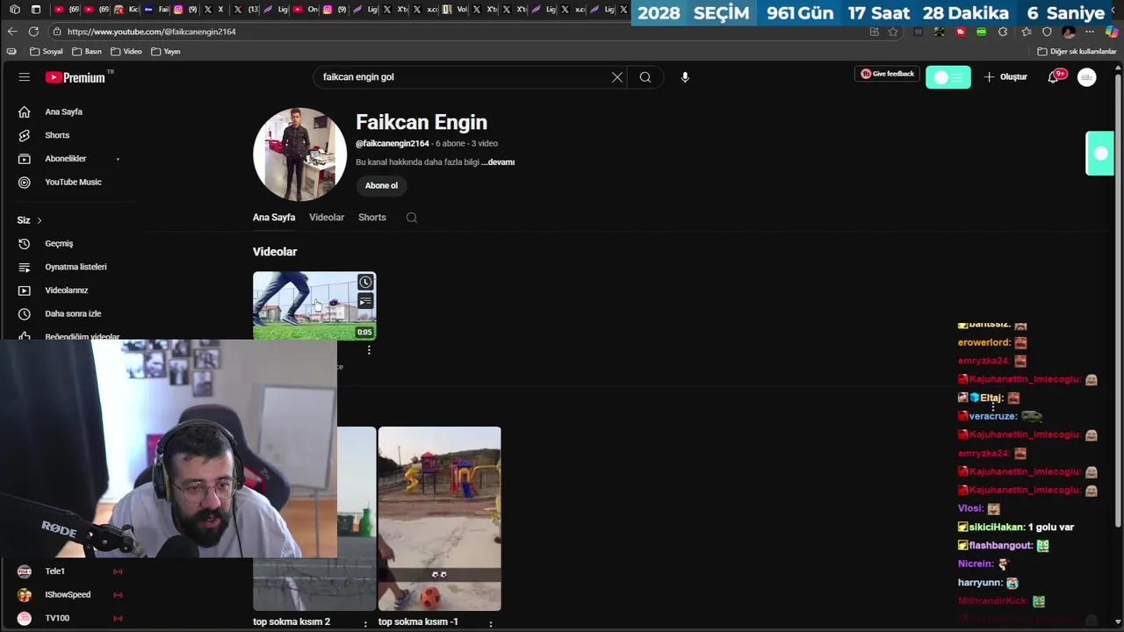
Task: Open the browser extensions puzzle icon
Action: click(x=1003, y=32)
